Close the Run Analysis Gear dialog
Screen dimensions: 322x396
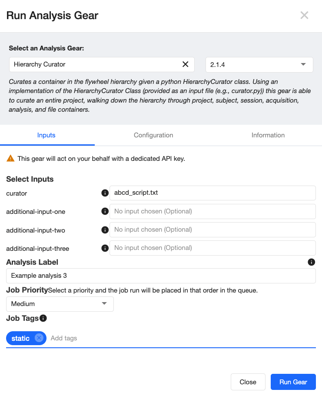(x=304, y=16)
